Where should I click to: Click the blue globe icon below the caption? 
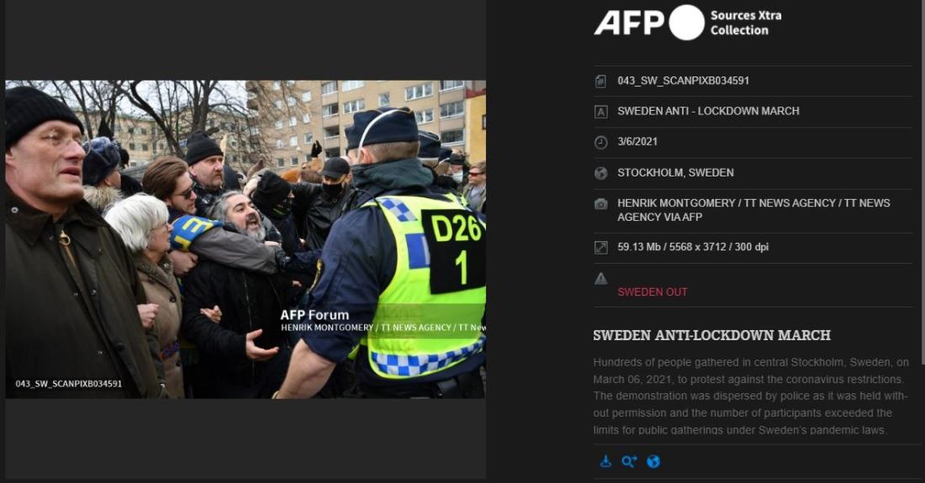[653, 462]
